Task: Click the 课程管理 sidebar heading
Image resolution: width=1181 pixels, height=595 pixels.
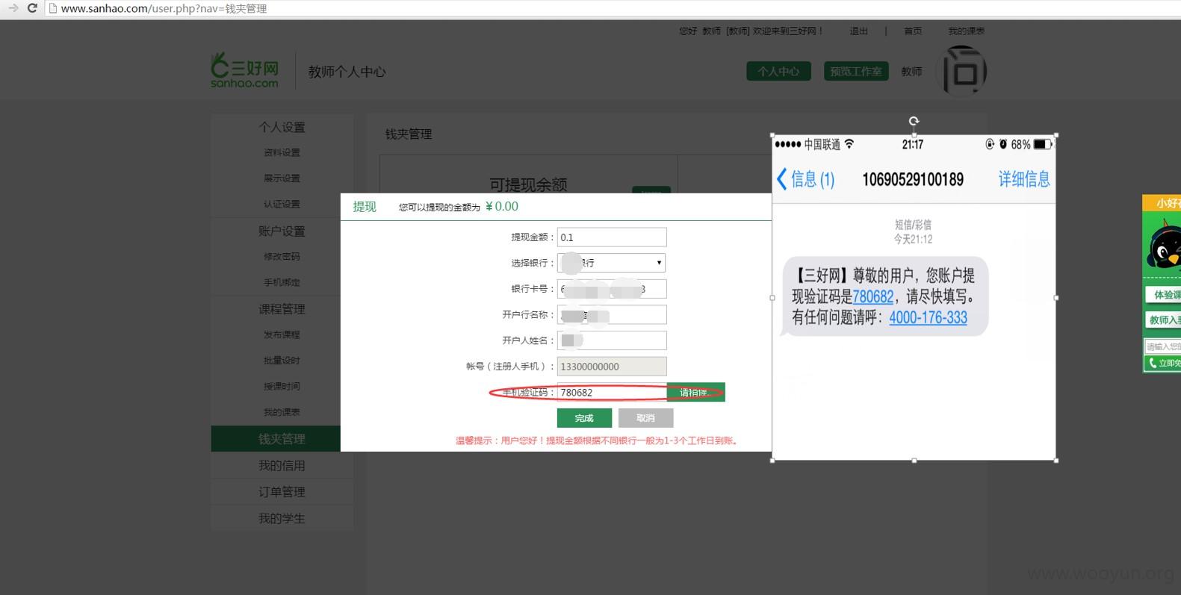Action: coord(282,309)
